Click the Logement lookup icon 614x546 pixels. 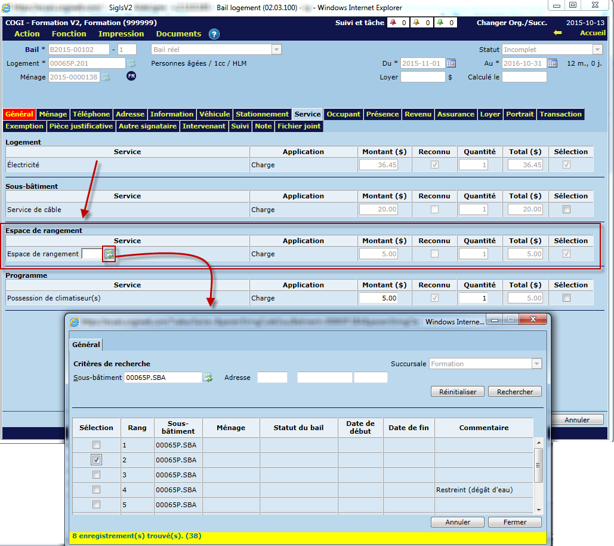point(131,63)
